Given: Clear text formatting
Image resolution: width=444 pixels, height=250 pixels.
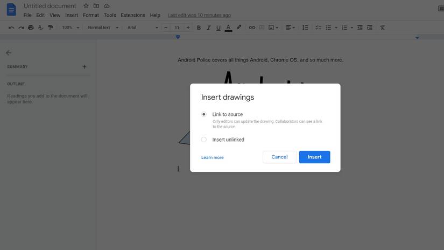Looking at the screenshot, I should pyautogui.click(x=383, y=27).
